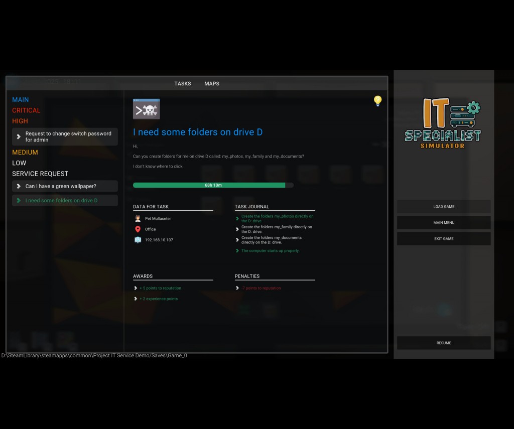Expand the Medium priority category
Viewport: 514px width, 429px height.
pos(25,153)
